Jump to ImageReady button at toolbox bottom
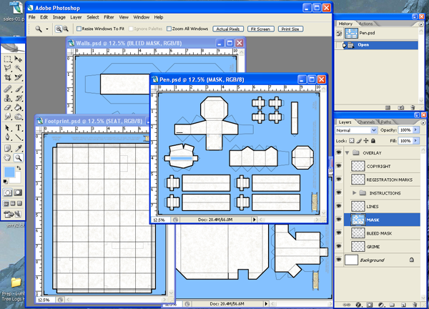This screenshot has width=429, height=309. (13, 215)
